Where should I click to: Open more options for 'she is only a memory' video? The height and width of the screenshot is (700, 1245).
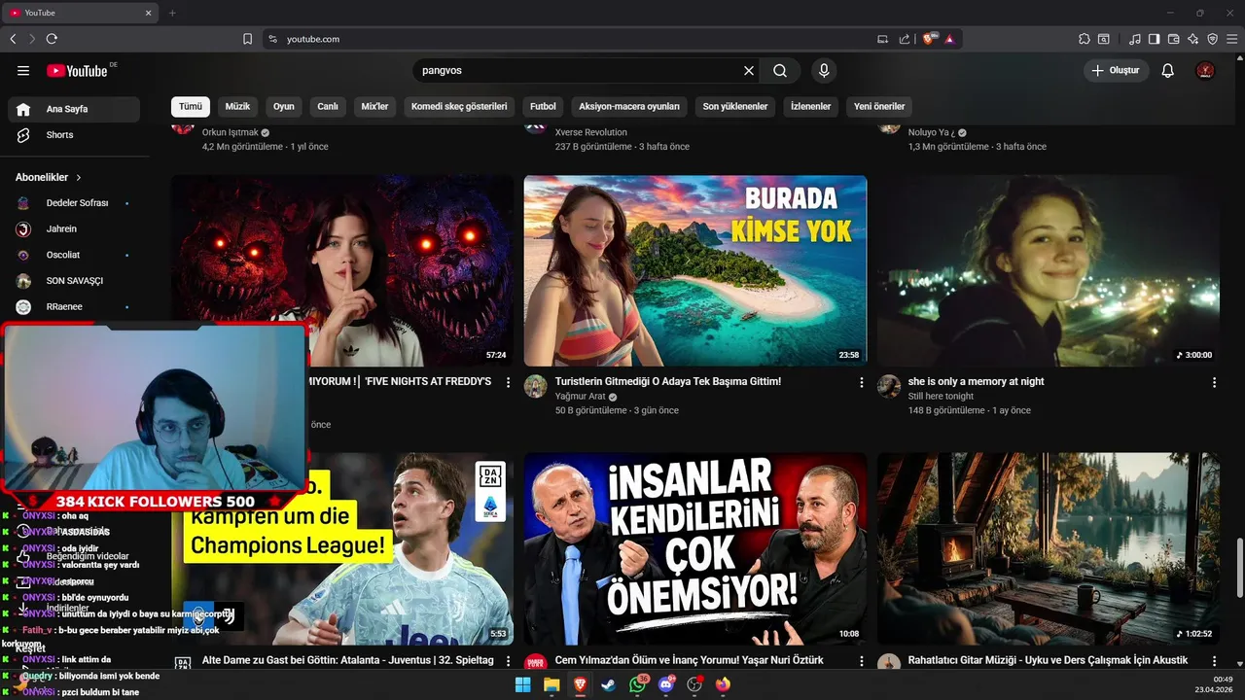coord(1214,383)
